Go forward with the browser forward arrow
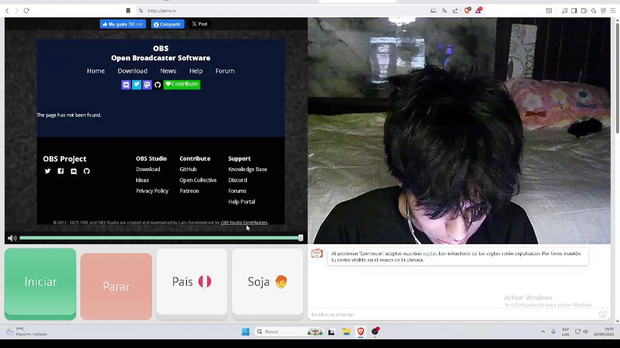The image size is (620, 348). point(16,11)
